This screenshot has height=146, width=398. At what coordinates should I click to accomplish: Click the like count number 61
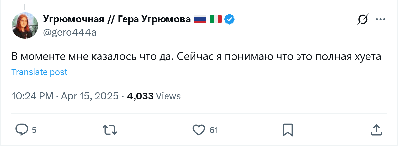214,130
